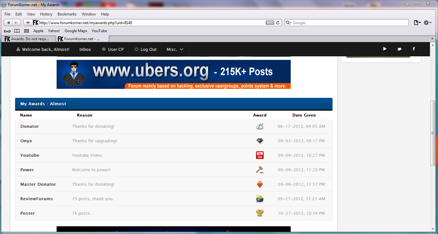Open the RSS feed button
The width and height of the screenshot is (438, 234).
click(x=270, y=23)
